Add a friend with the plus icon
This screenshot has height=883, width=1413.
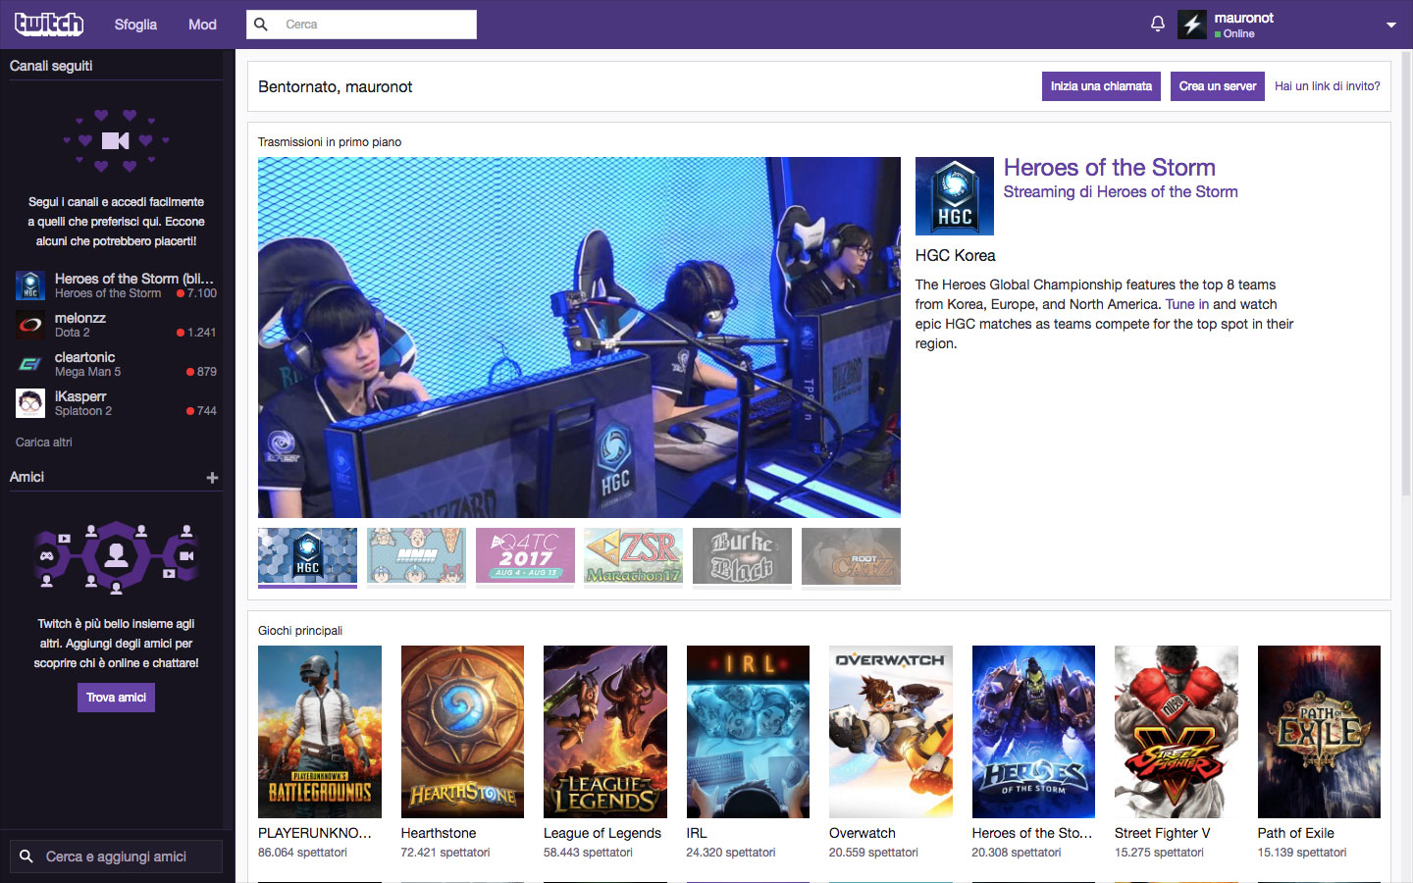[x=212, y=478]
